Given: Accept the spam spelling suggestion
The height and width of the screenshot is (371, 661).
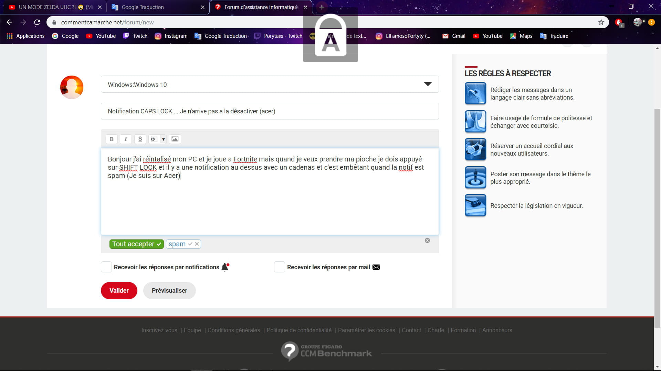Looking at the screenshot, I should 190,244.
